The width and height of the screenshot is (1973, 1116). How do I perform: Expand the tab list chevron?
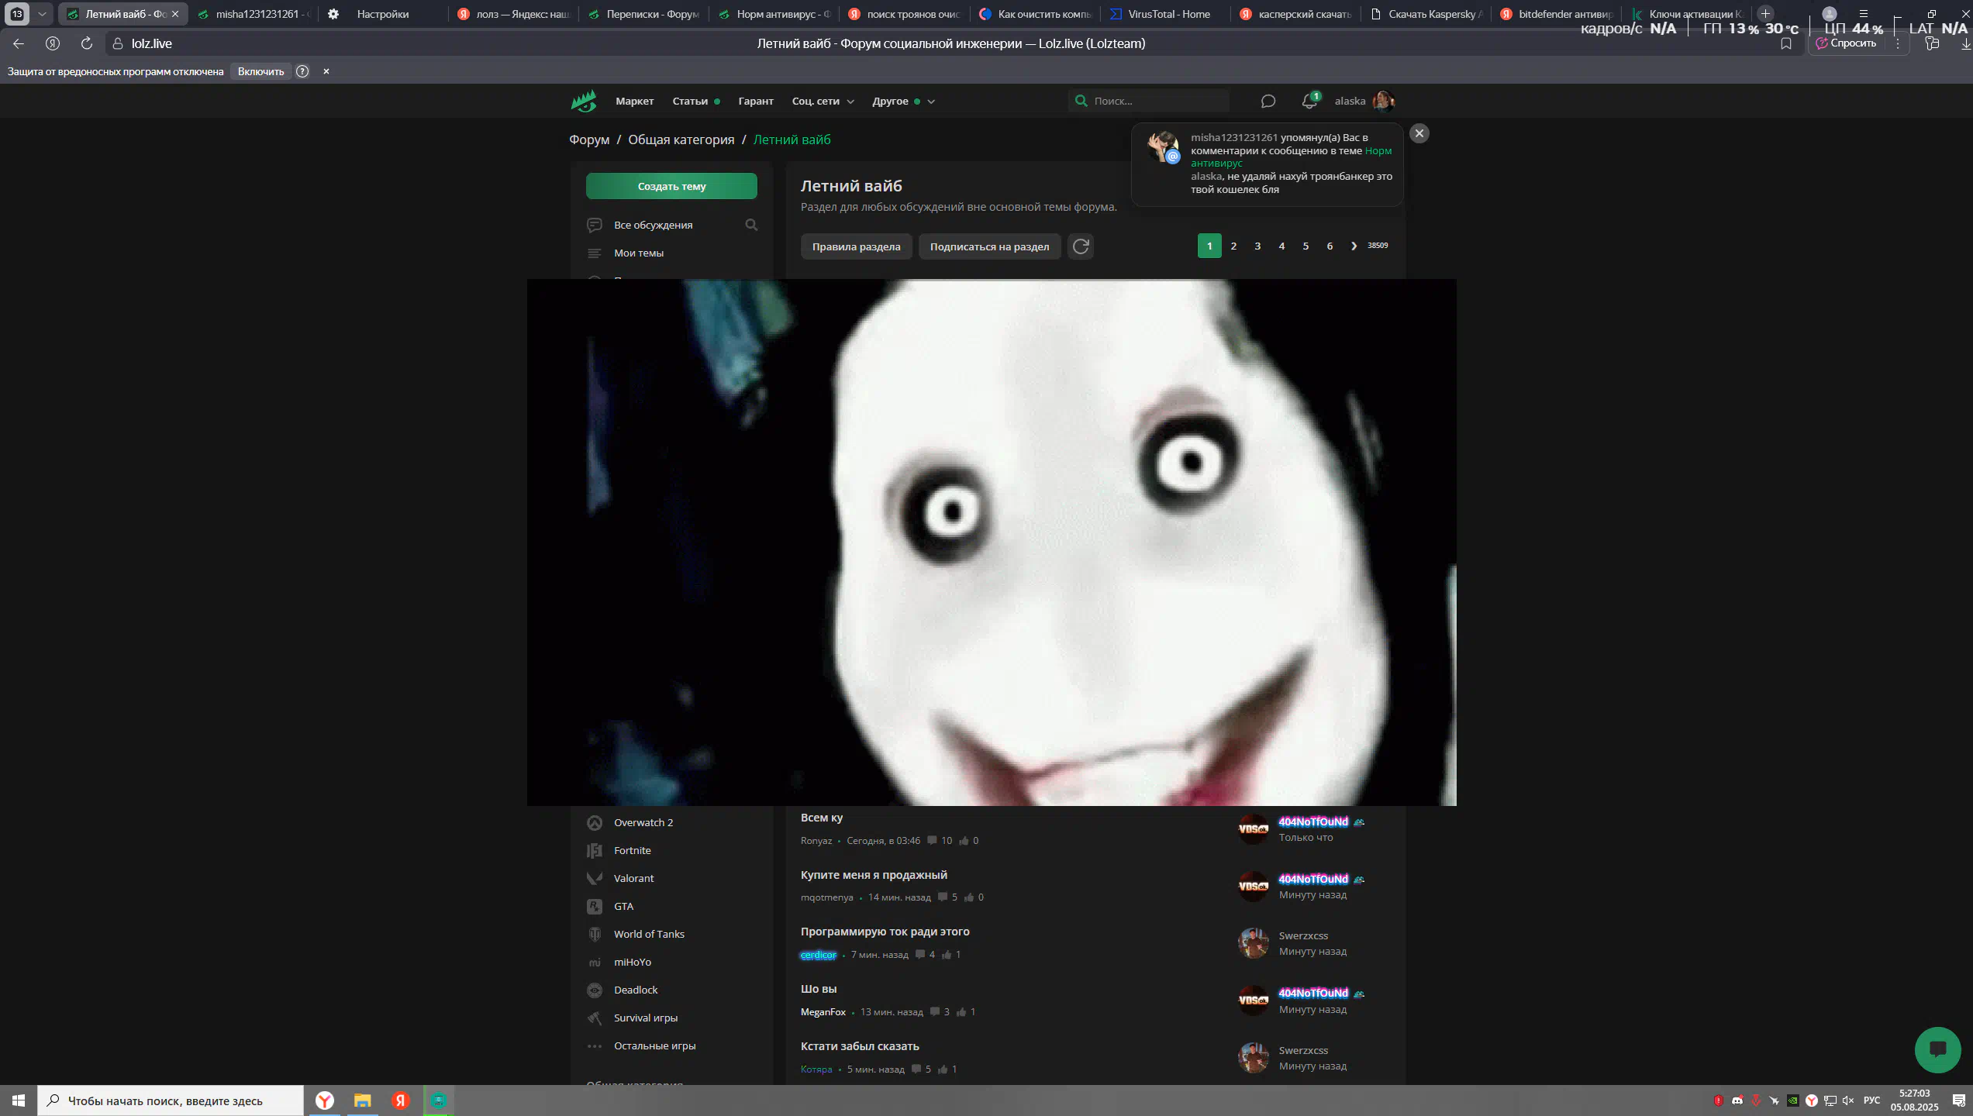[42, 14]
